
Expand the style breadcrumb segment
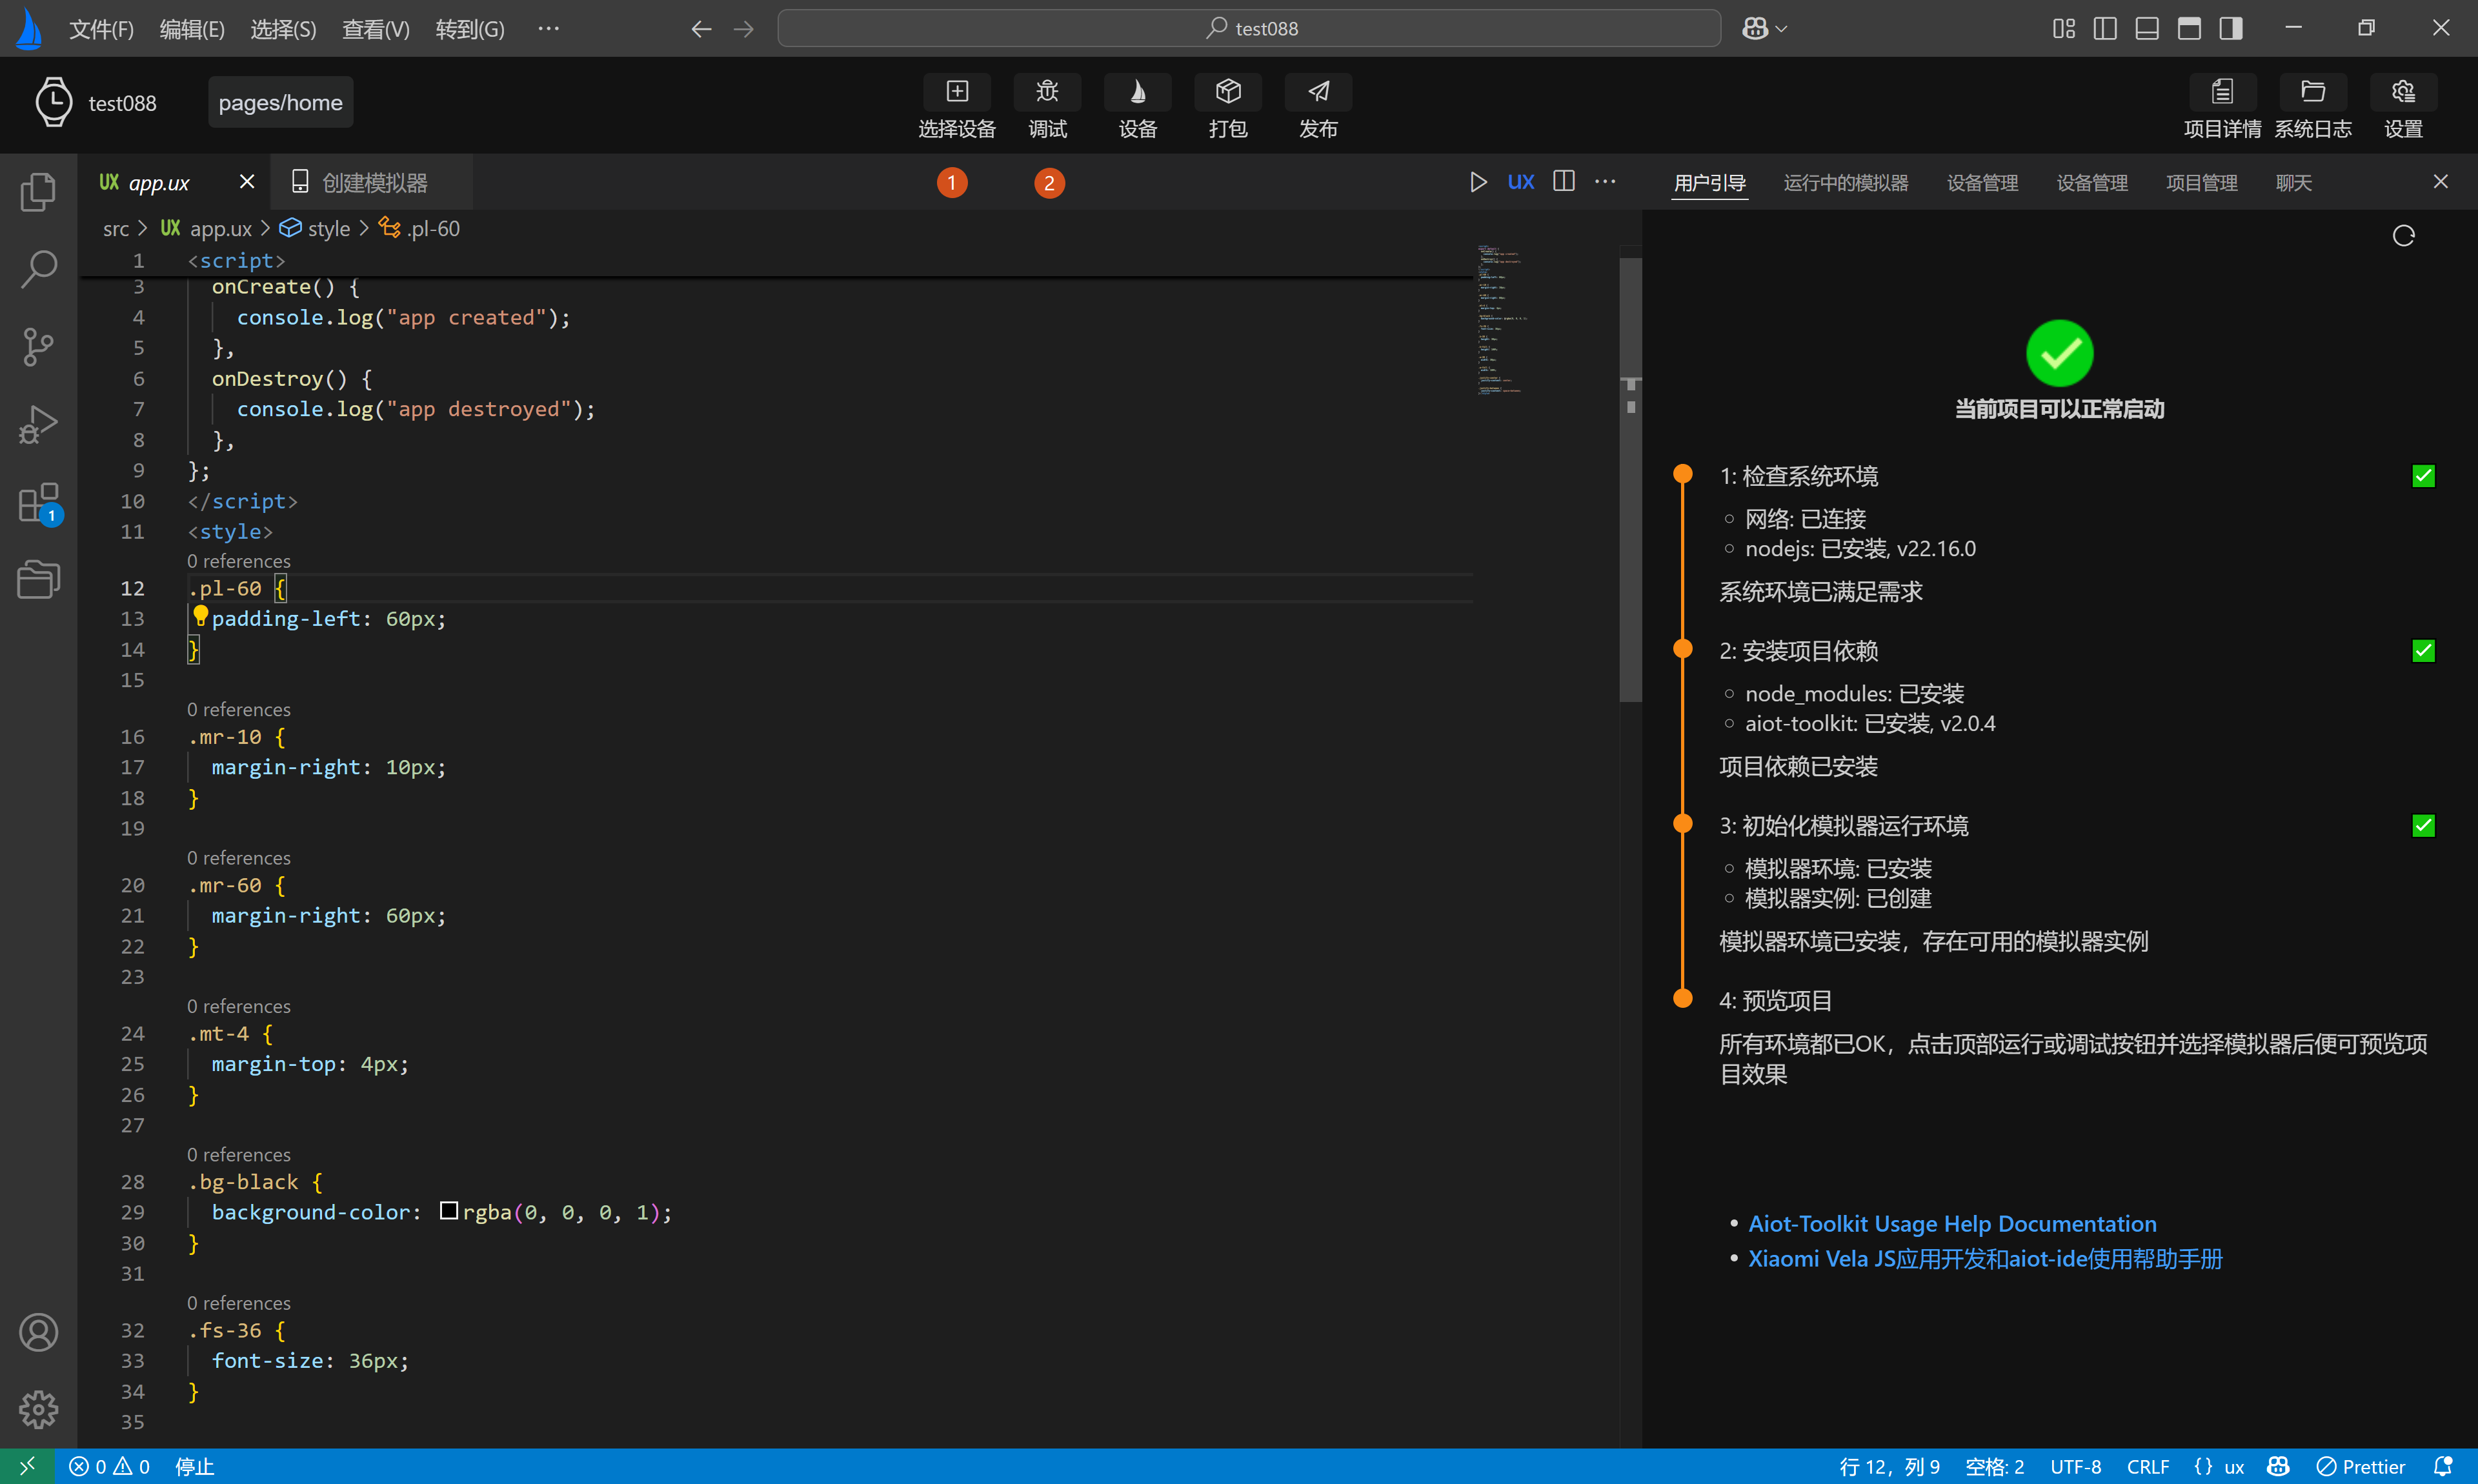(328, 229)
